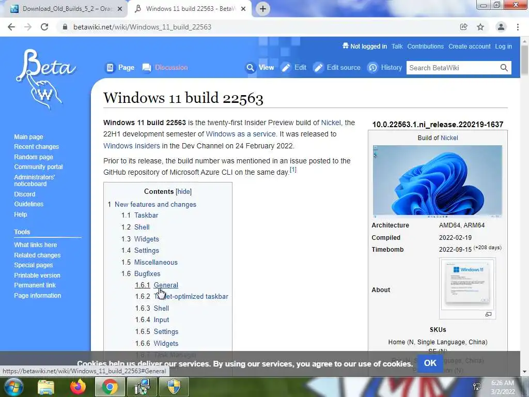Open Page information

click(37, 295)
